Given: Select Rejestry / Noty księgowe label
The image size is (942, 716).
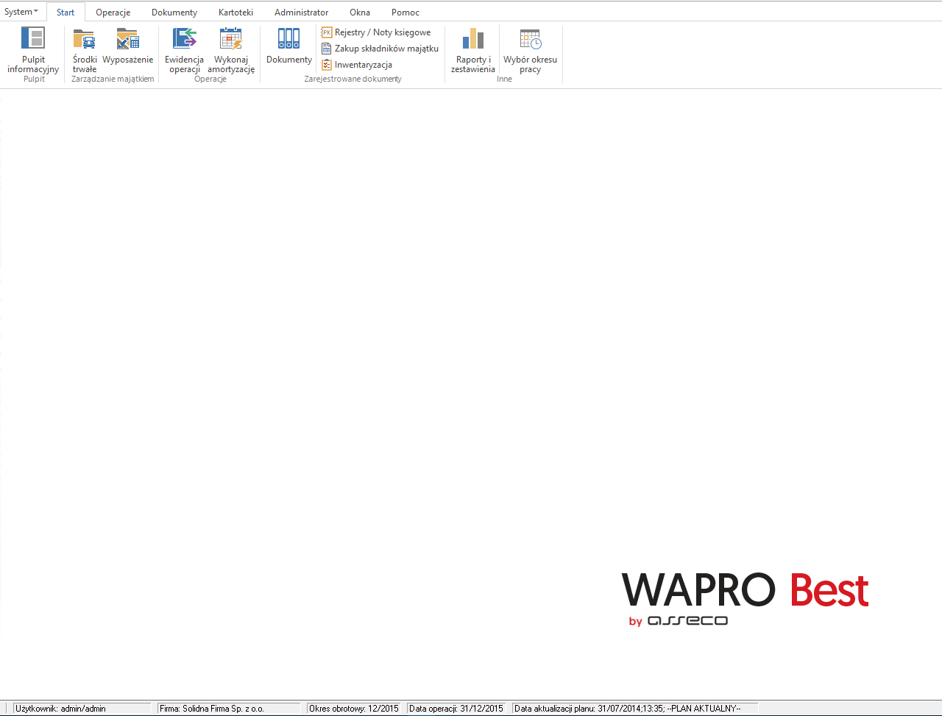Looking at the screenshot, I should point(383,32).
